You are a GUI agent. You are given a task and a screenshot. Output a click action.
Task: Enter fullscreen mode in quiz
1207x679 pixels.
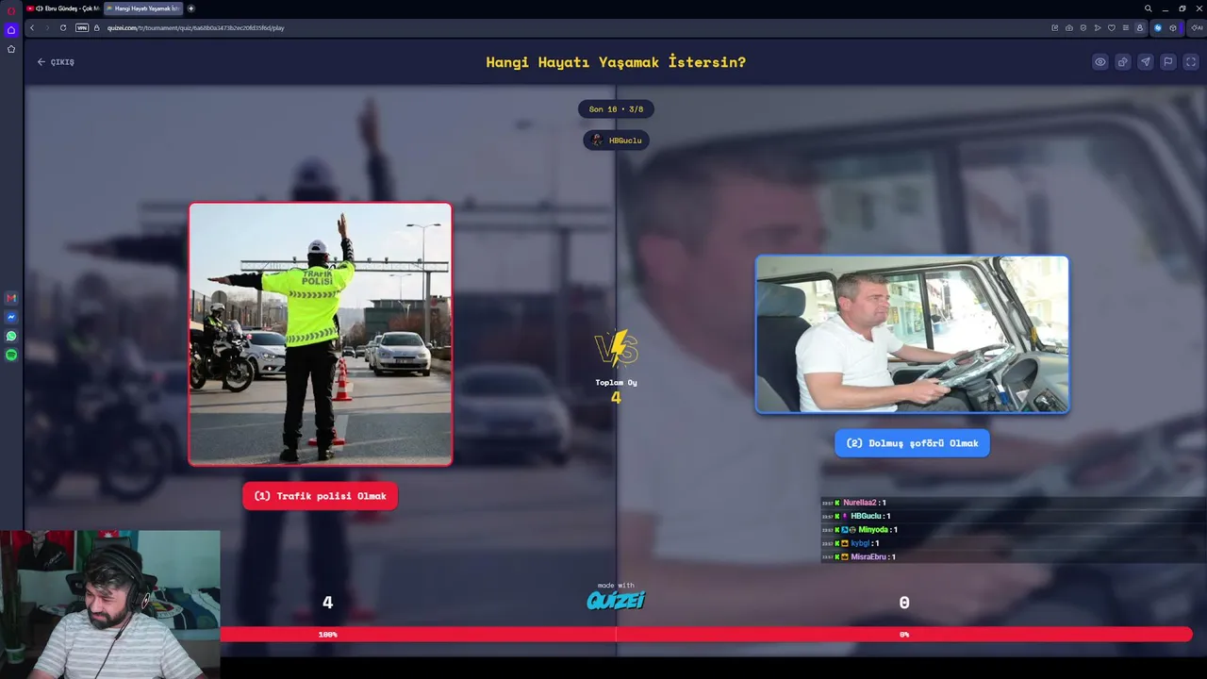pos(1191,62)
